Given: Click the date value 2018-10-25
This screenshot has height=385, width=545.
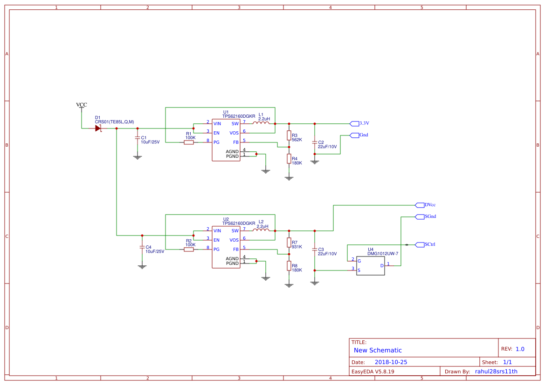Looking at the screenshot, I should [391, 362].
